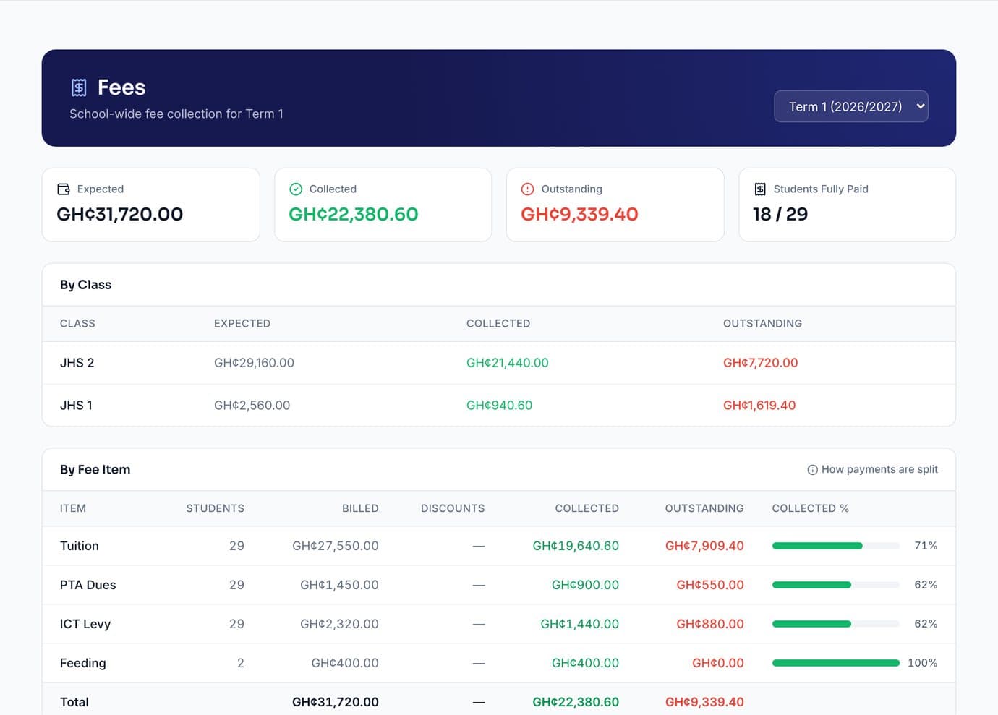Click PTA Dues collected amount GH¢900.00
Screen dimensions: 998x715
pos(585,585)
